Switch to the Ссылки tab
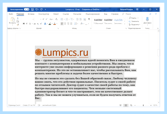The image size is (167, 114). 66,14
